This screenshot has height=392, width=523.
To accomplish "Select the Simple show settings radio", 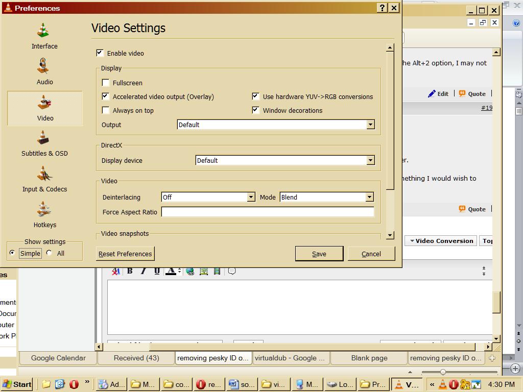I will click(x=12, y=253).
